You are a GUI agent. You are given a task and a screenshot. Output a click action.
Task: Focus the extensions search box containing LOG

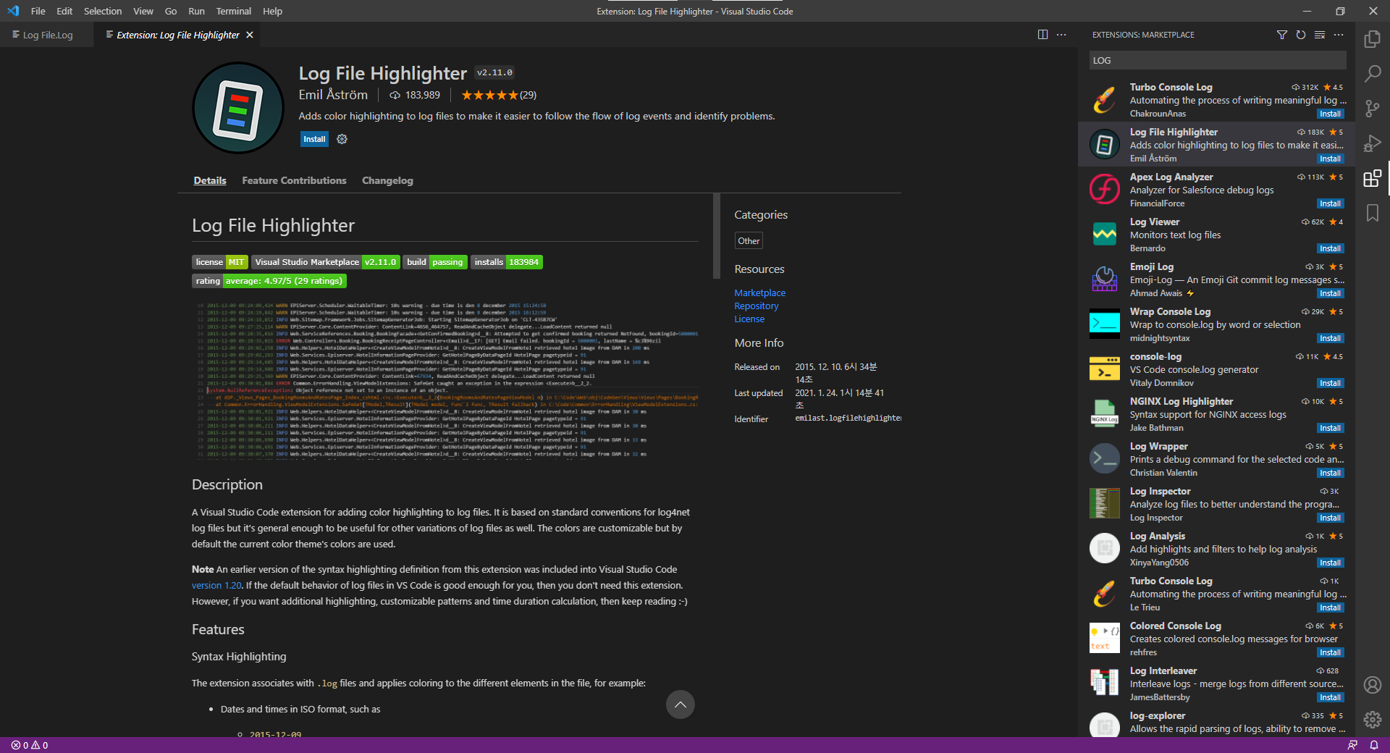[x=1218, y=60]
